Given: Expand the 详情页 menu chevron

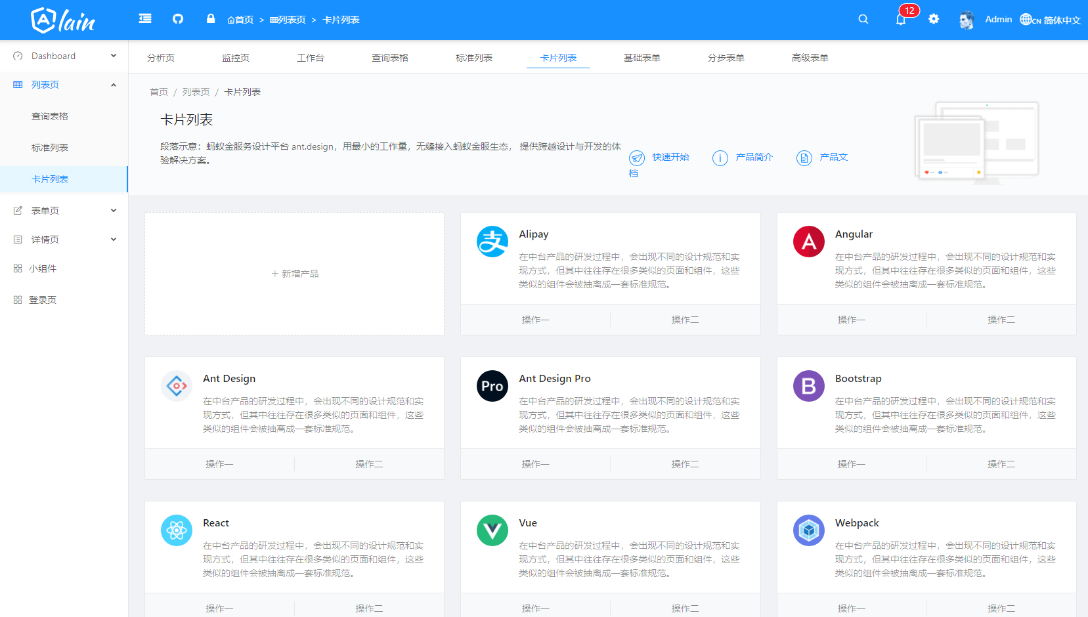Looking at the screenshot, I should (114, 240).
